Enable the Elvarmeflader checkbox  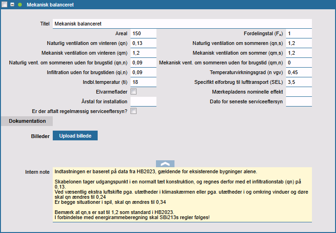(134, 92)
